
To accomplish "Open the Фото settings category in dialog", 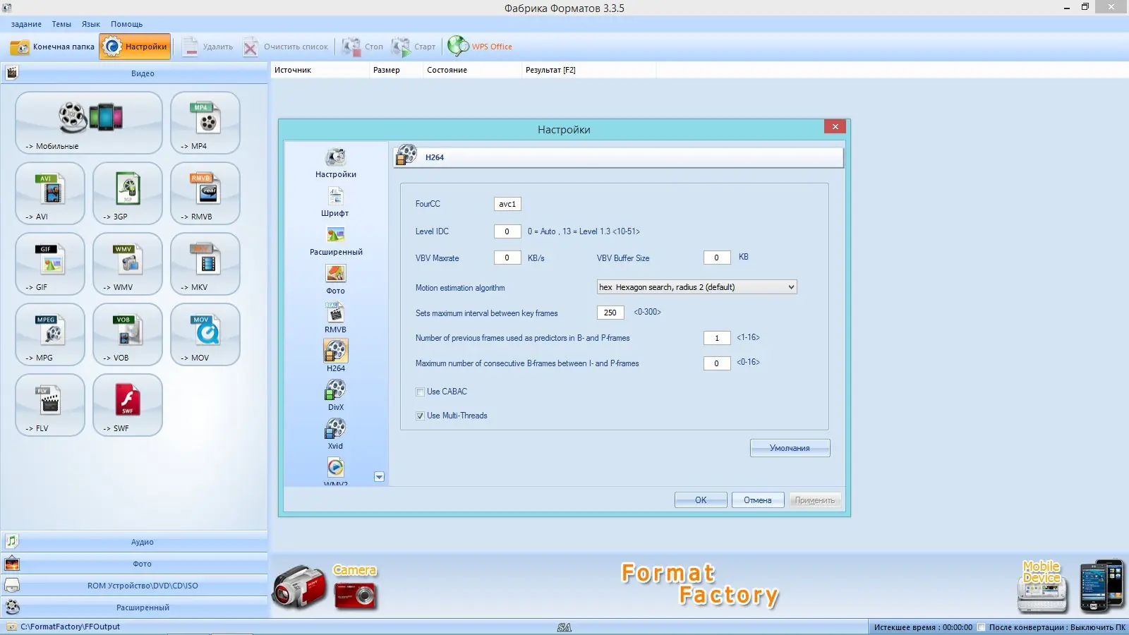I will (x=336, y=279).
